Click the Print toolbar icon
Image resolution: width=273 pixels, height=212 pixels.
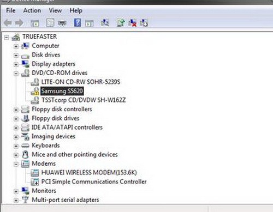(62, 23)
